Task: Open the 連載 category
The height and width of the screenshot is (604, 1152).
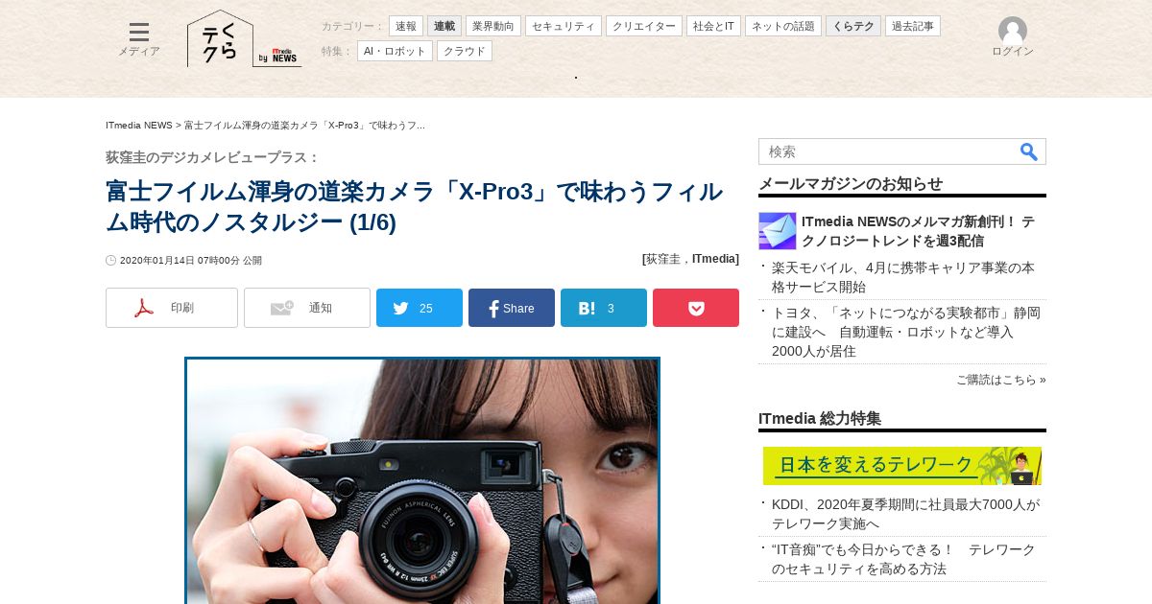Action: [444, 26]
